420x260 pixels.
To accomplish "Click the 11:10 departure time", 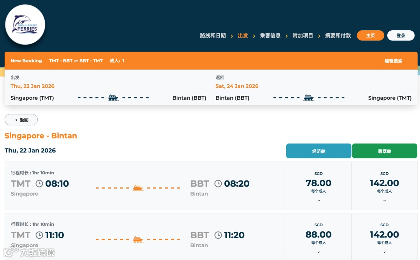I will 55,235.
